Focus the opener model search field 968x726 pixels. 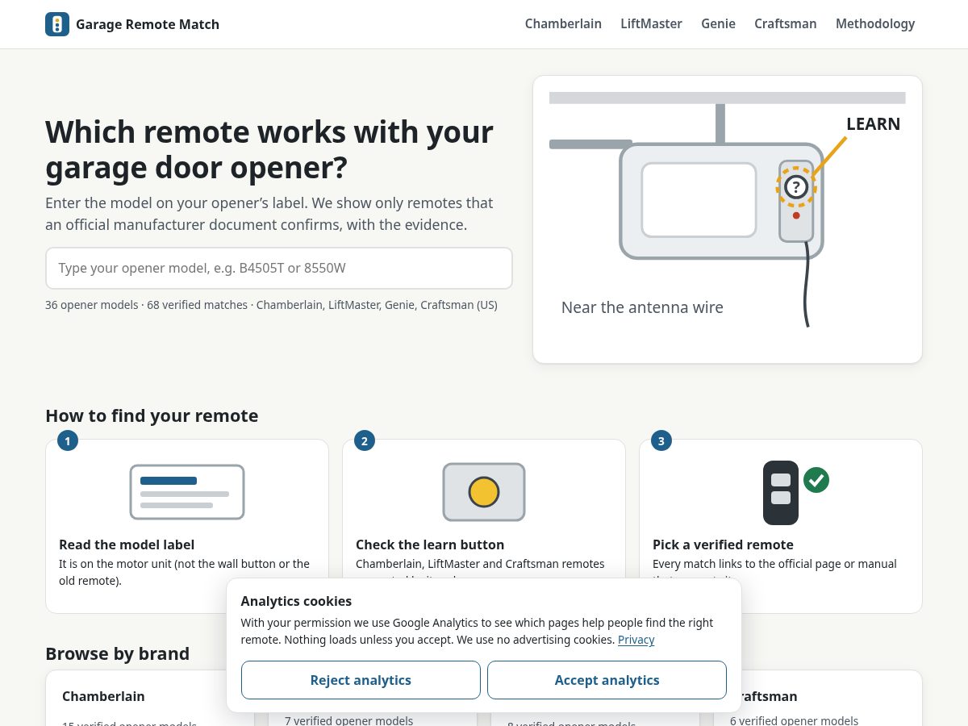(x=279, y=268)
